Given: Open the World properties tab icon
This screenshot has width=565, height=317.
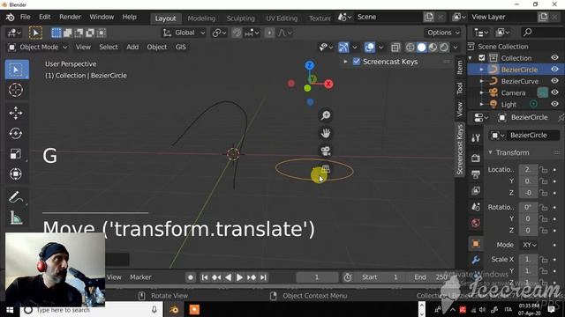Looking at the screenshot, I should (x=476, y=223).
